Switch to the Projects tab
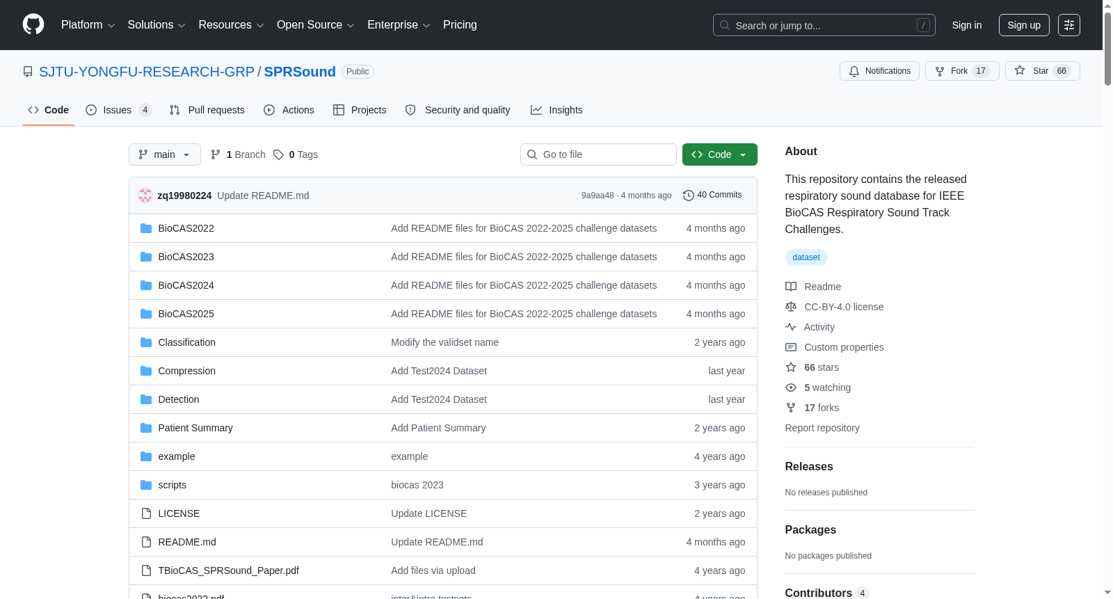 (x=360, y=110)
